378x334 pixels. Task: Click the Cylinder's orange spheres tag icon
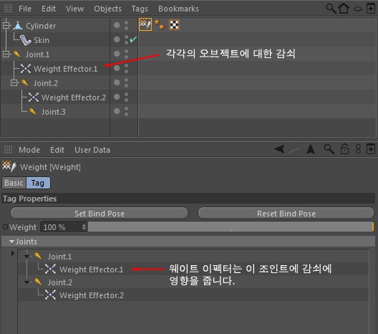160,24
